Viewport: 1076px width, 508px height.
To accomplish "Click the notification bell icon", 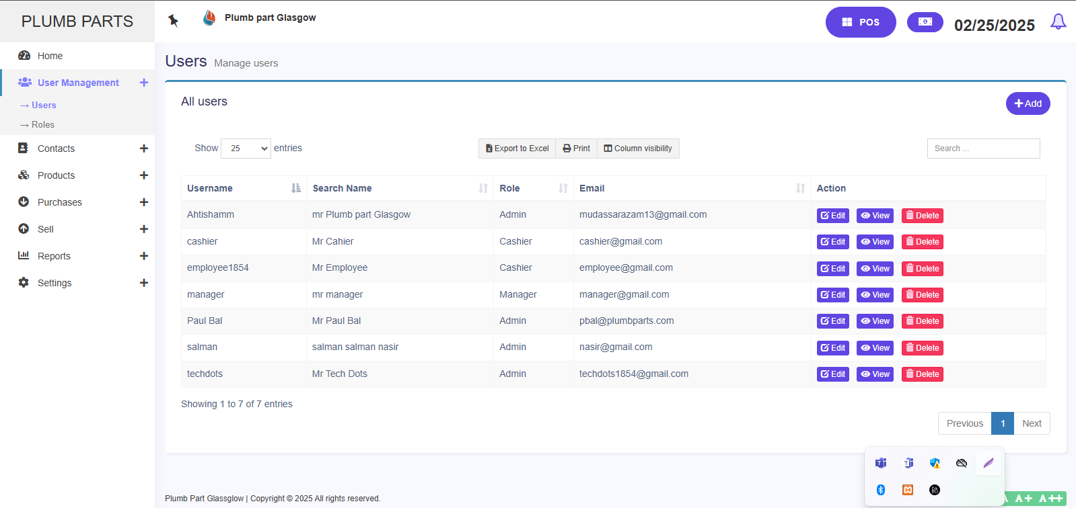I will (x=1058, y=22).
